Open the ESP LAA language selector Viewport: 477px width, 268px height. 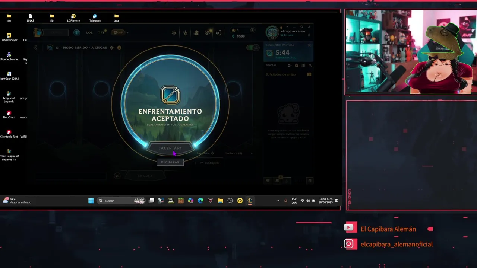point(294,201)
